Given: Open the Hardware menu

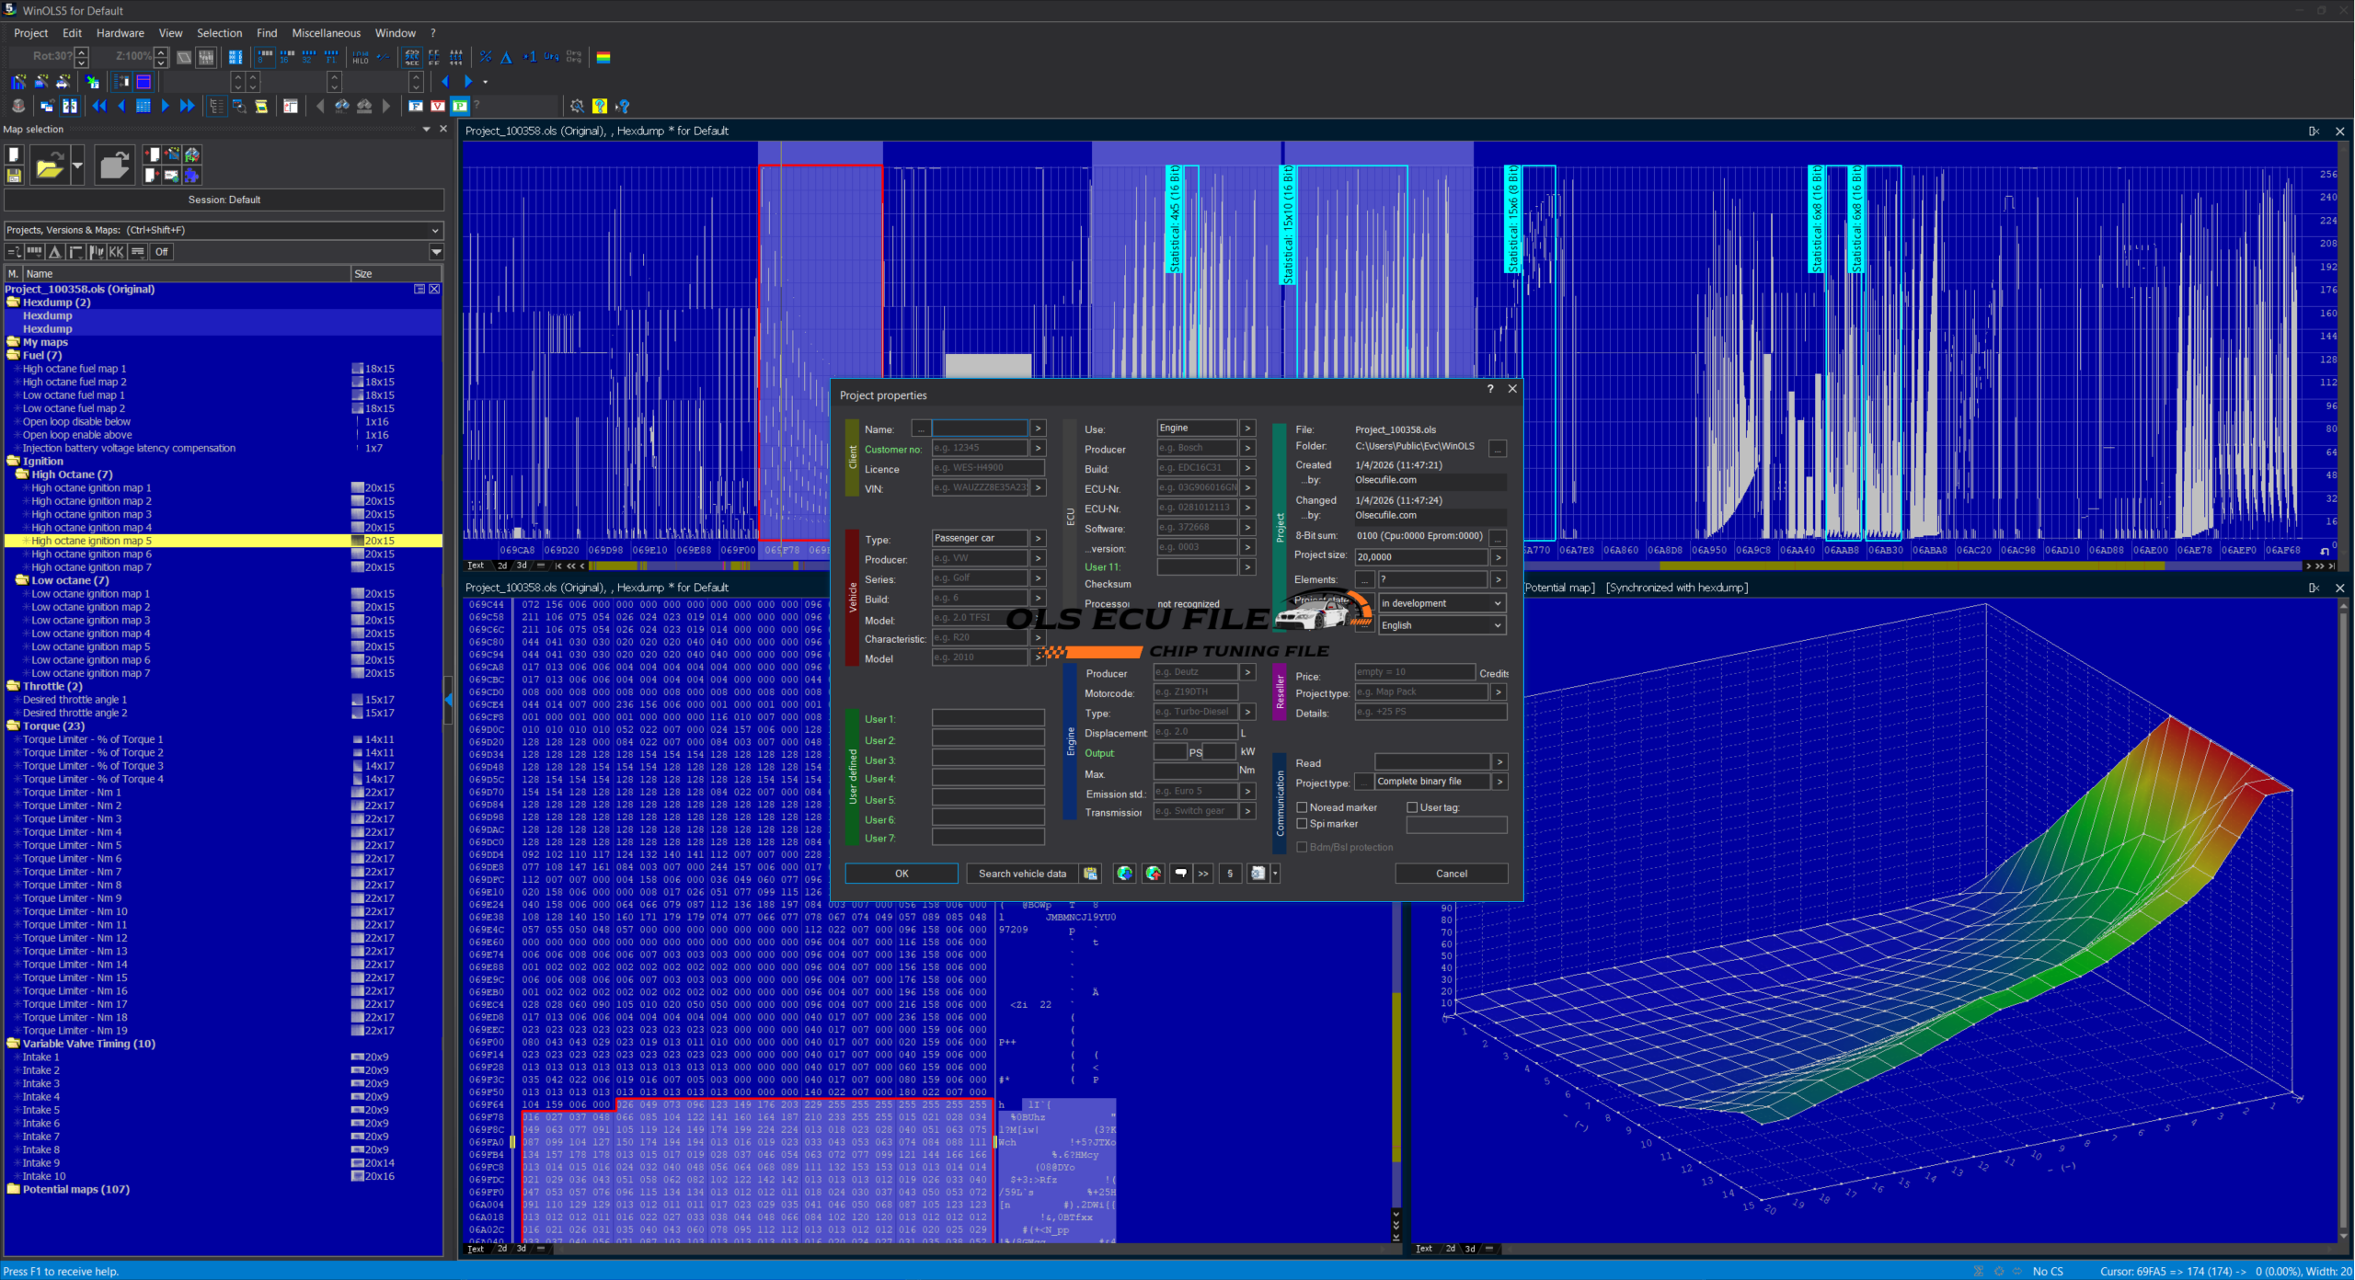Looking at the screenshot, I should coord(120,33).
